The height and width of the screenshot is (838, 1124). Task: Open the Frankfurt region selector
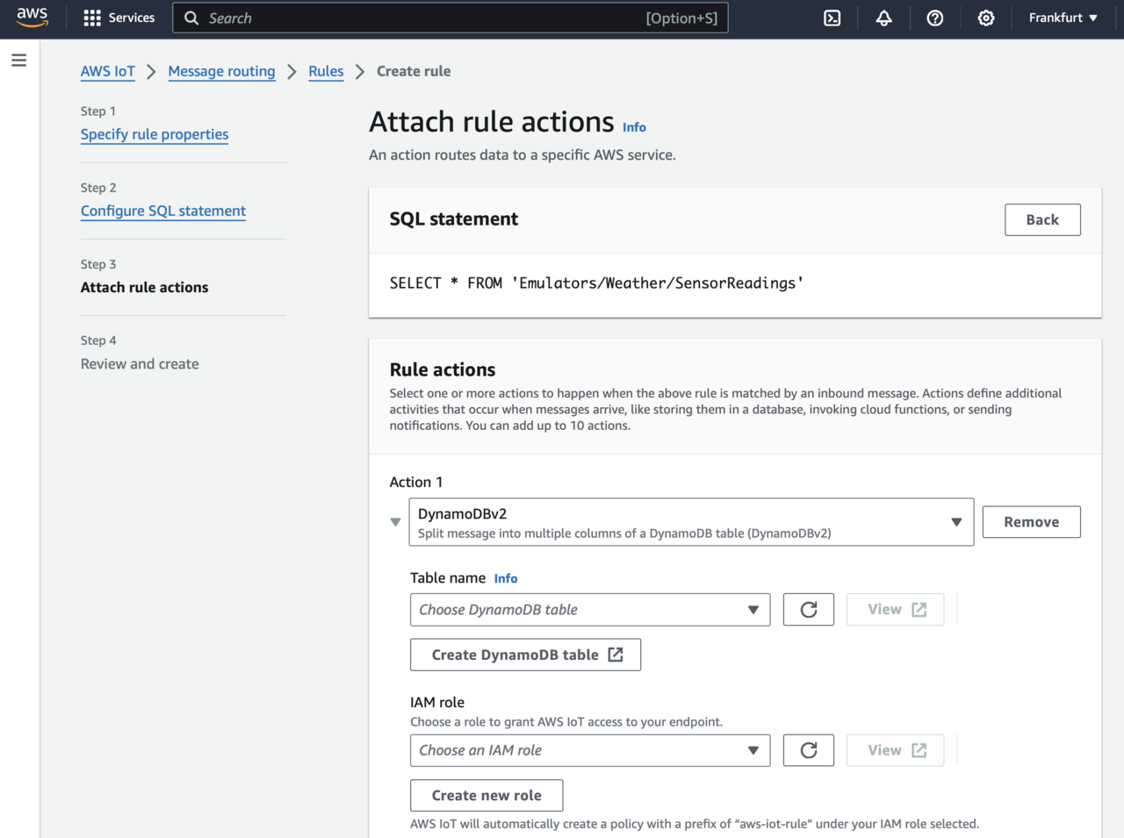[1063, 18]
